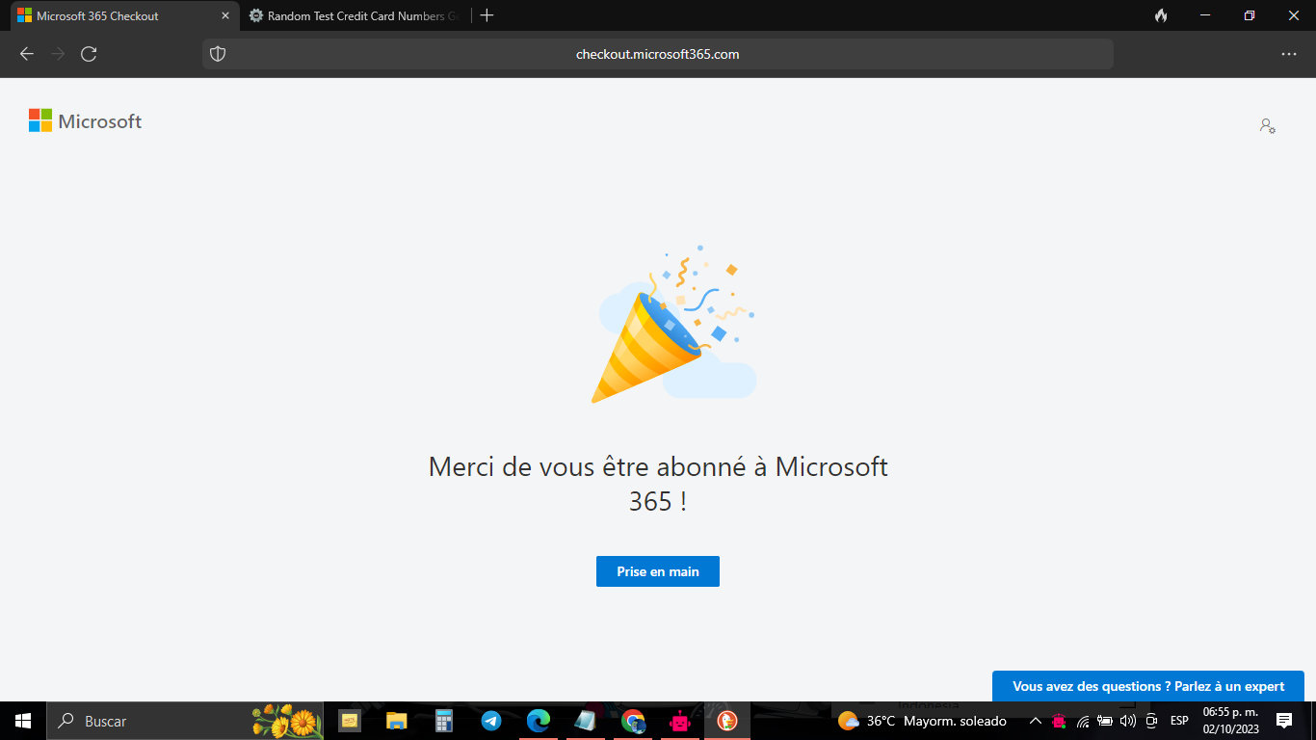Open Calculator from taskbar
The image size is (1316, 740).
[444, 721]
